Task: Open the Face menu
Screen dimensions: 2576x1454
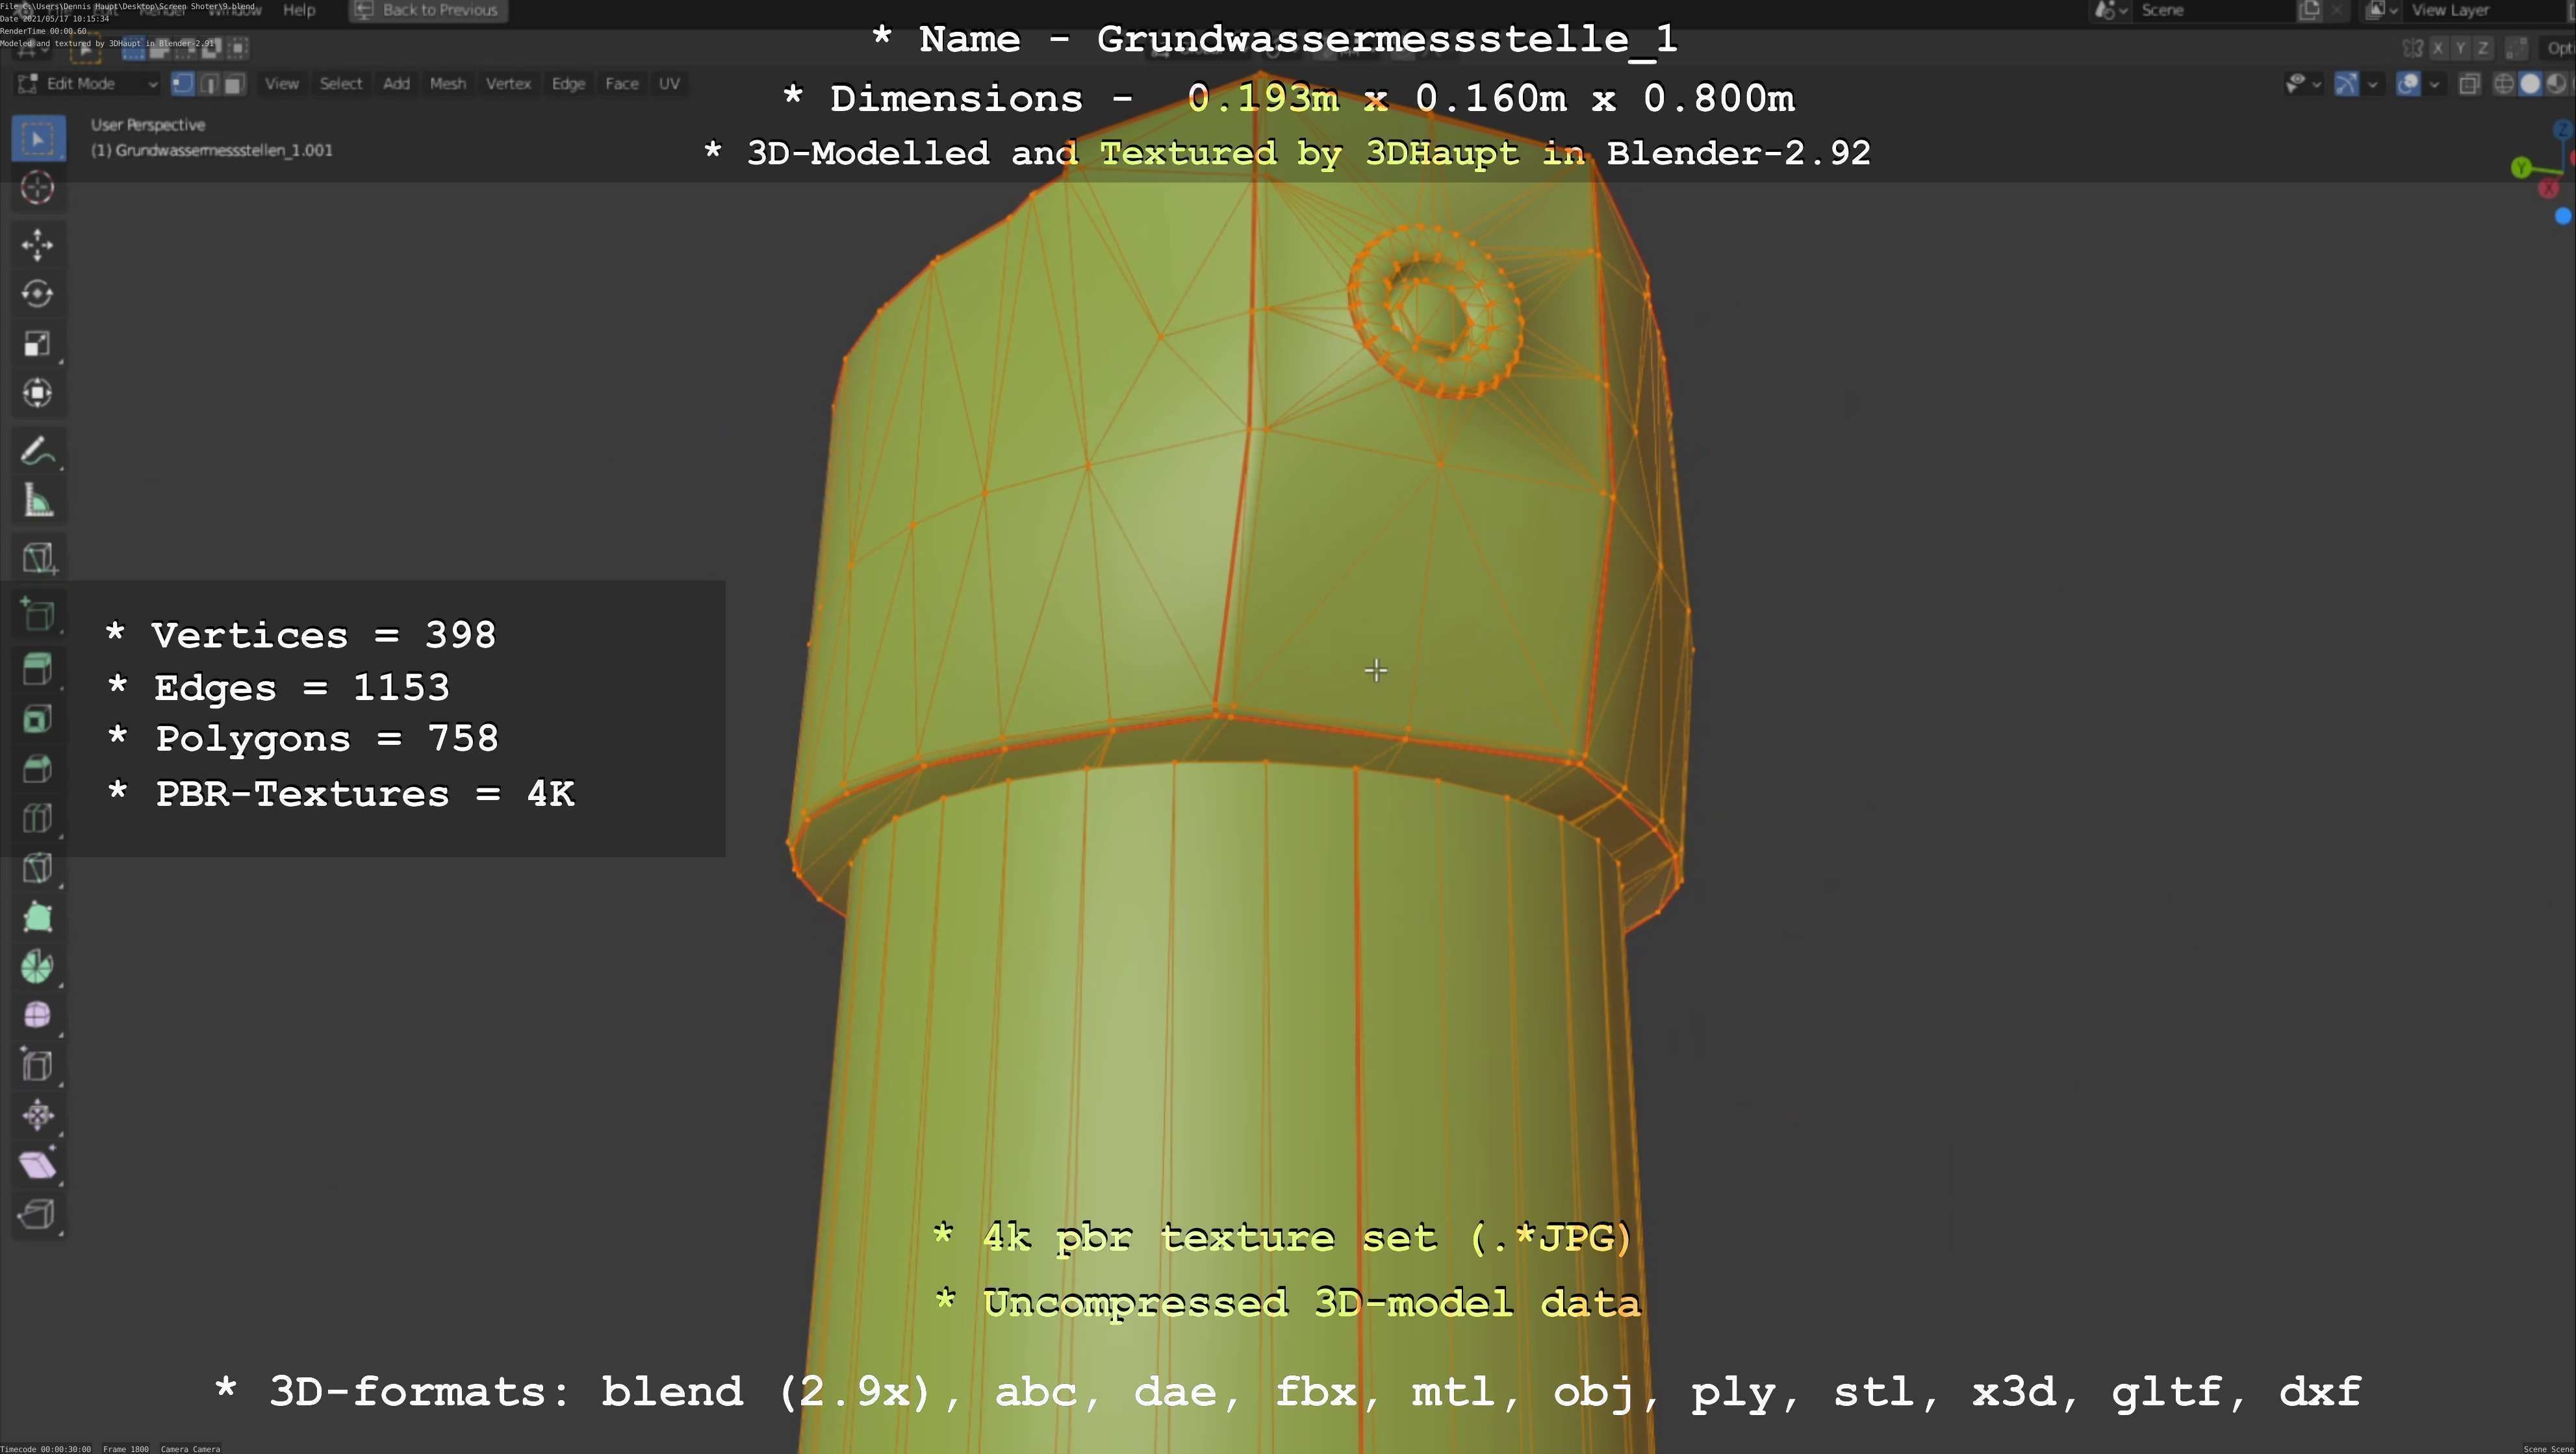Action: click(x=622, y=84)
